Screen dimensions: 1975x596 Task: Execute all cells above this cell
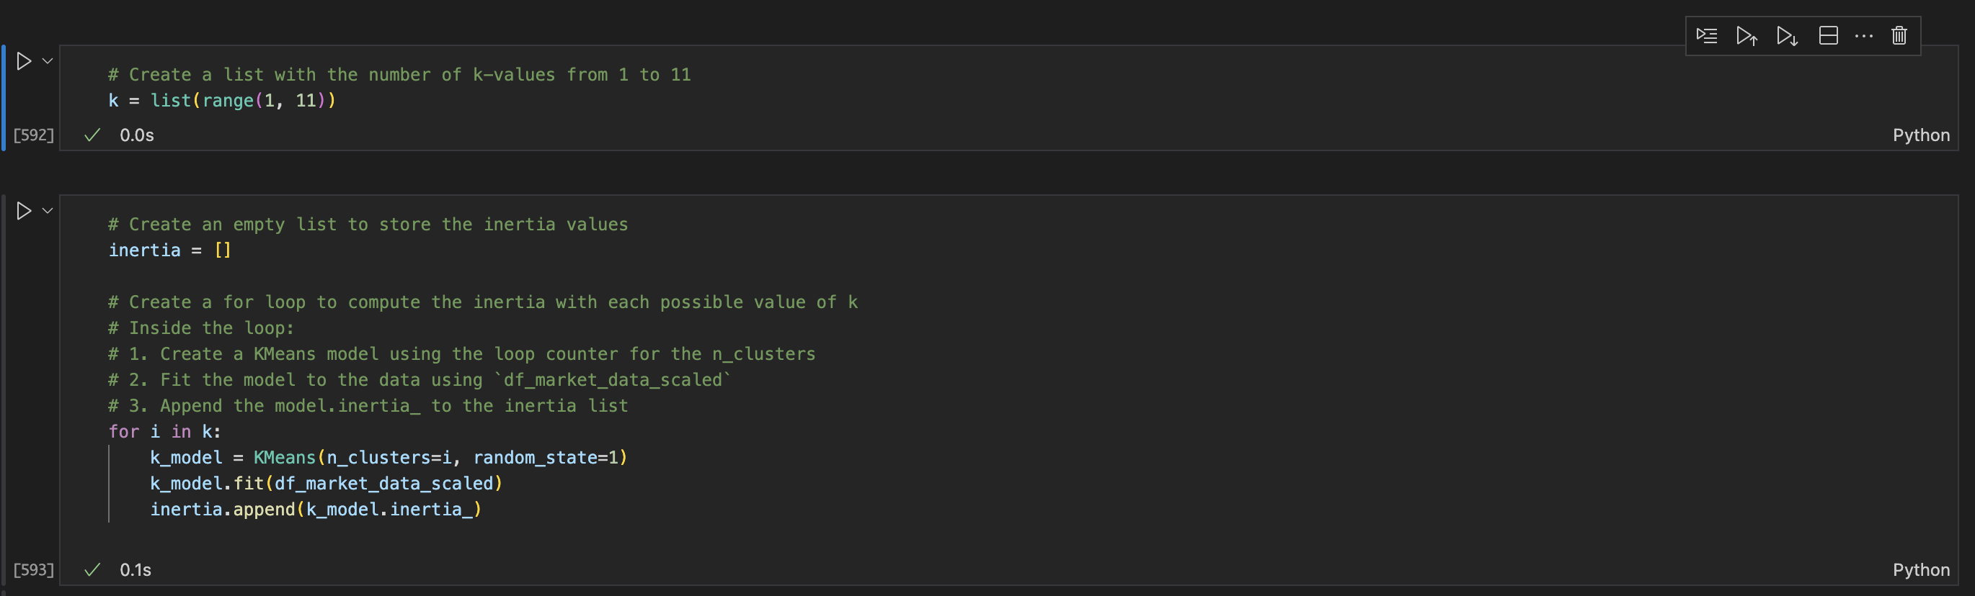(x=1747, y=35)
